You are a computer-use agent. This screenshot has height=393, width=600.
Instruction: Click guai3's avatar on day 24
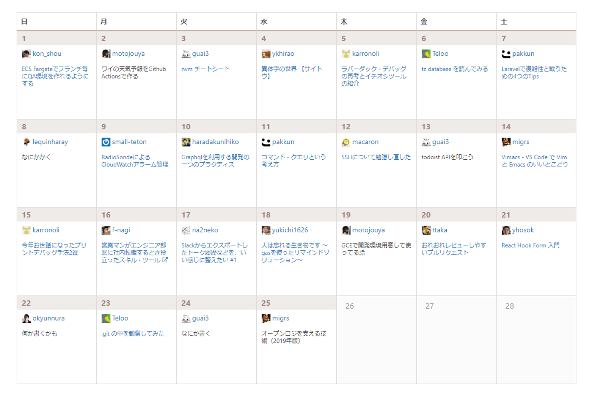click(x=186, y=319)
